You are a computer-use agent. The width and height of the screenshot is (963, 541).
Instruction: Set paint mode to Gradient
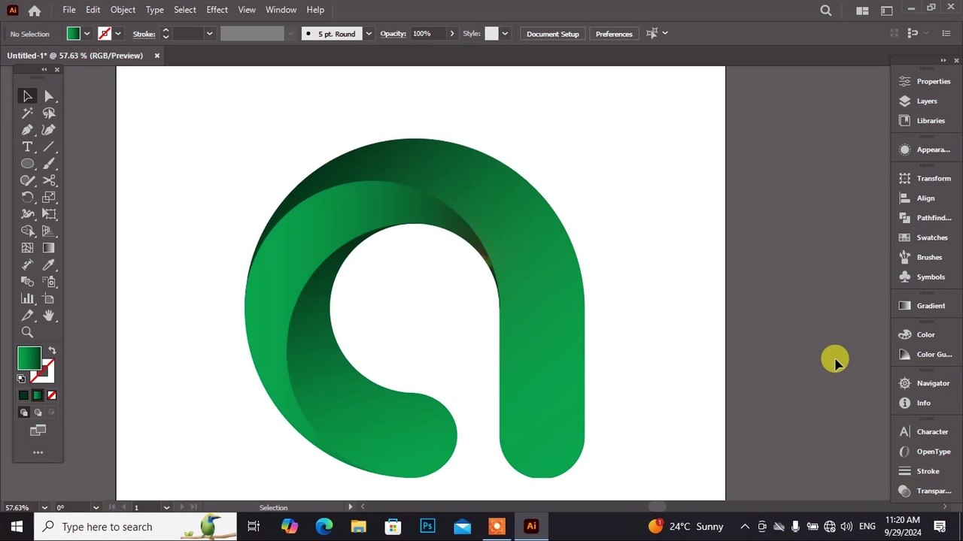pyautogui.click(x=38, y=395)
